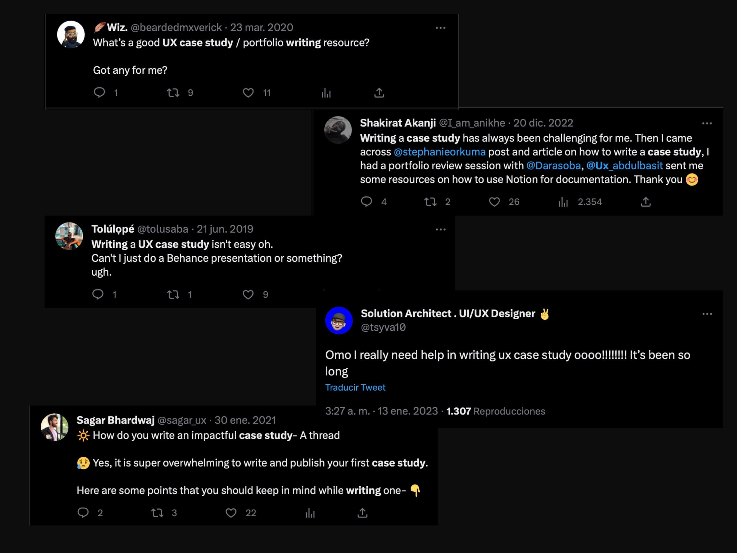View analytics on Wiz's tweet
Image resolution: width=737 pixels, height=553 pixels.
click(326, 93)
